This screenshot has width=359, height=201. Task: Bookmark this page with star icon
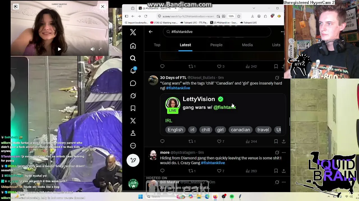click(x=239, y=16)
